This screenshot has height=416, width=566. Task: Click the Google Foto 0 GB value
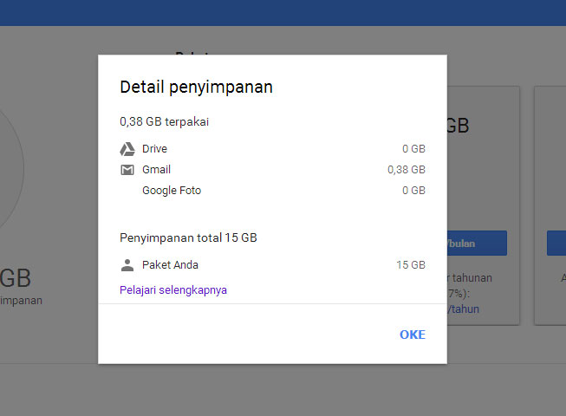coord(414,191)
